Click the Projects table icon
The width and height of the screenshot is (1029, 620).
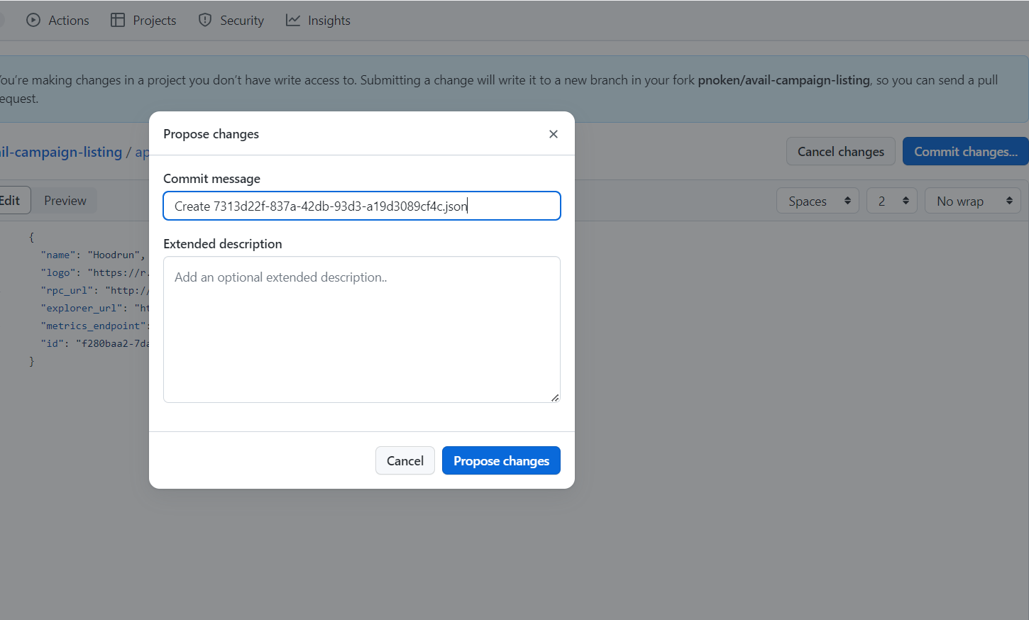tap(118, 20)
